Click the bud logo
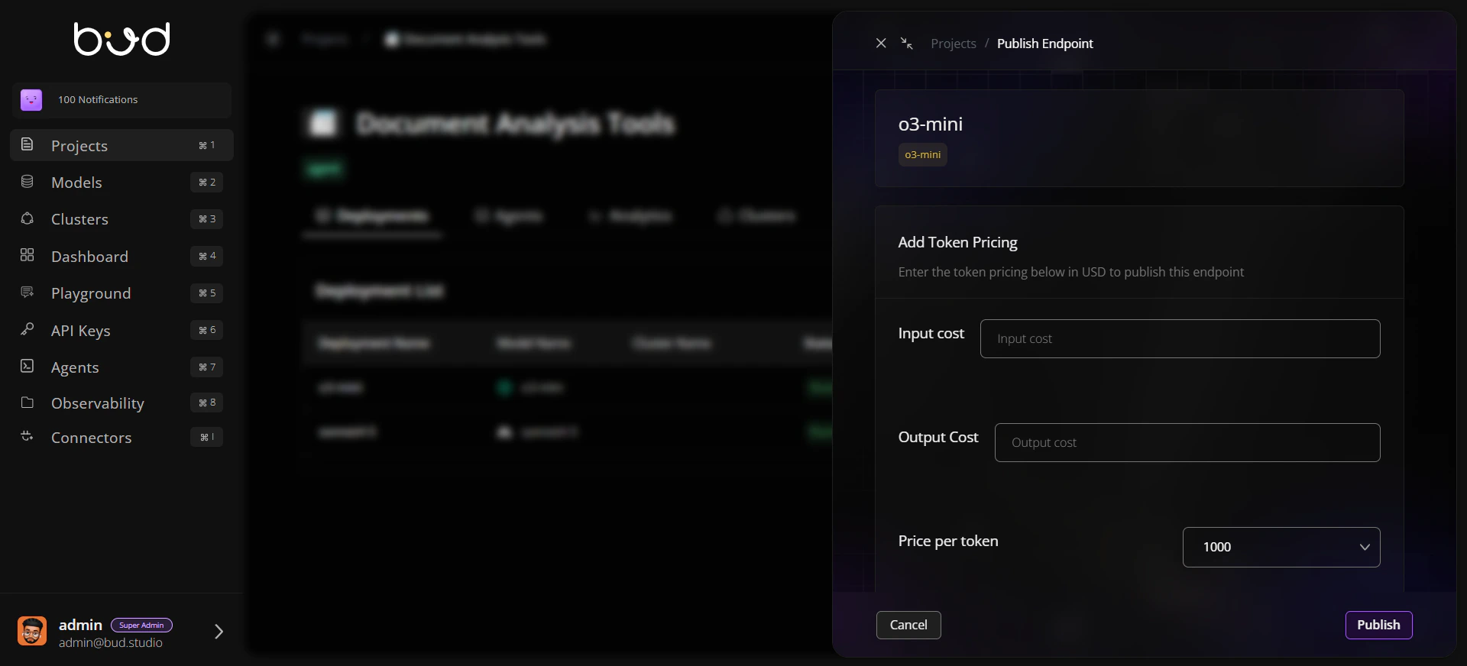This screenshot has width=1467, height=666. [x=121, y=38]
